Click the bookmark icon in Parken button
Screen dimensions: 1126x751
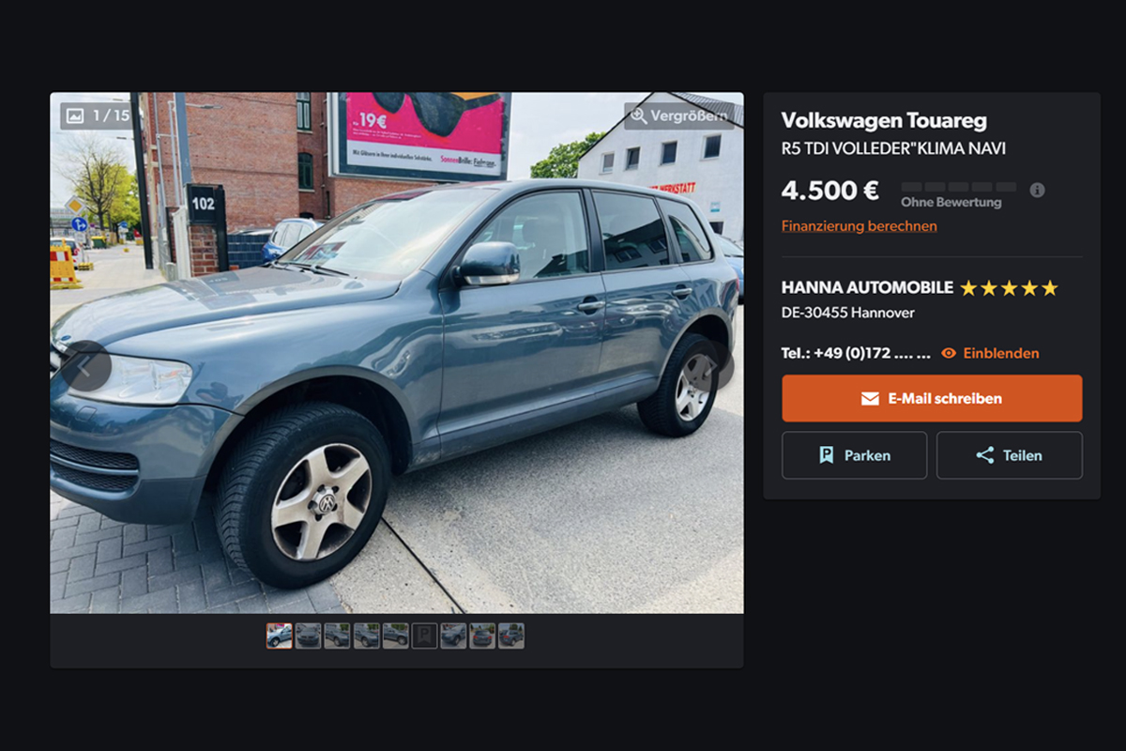tap(826, 455)
